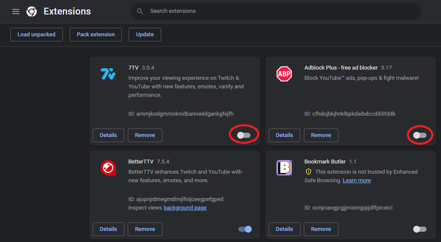The width and height of the screenshot is (441, 242).
Task: Click the BetterTTV name heading
Action: [x=141, y=162]
